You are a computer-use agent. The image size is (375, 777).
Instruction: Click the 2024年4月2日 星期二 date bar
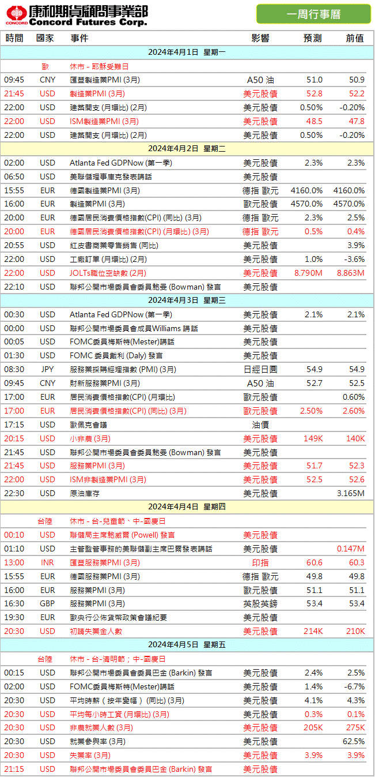[x=187, y=149]
